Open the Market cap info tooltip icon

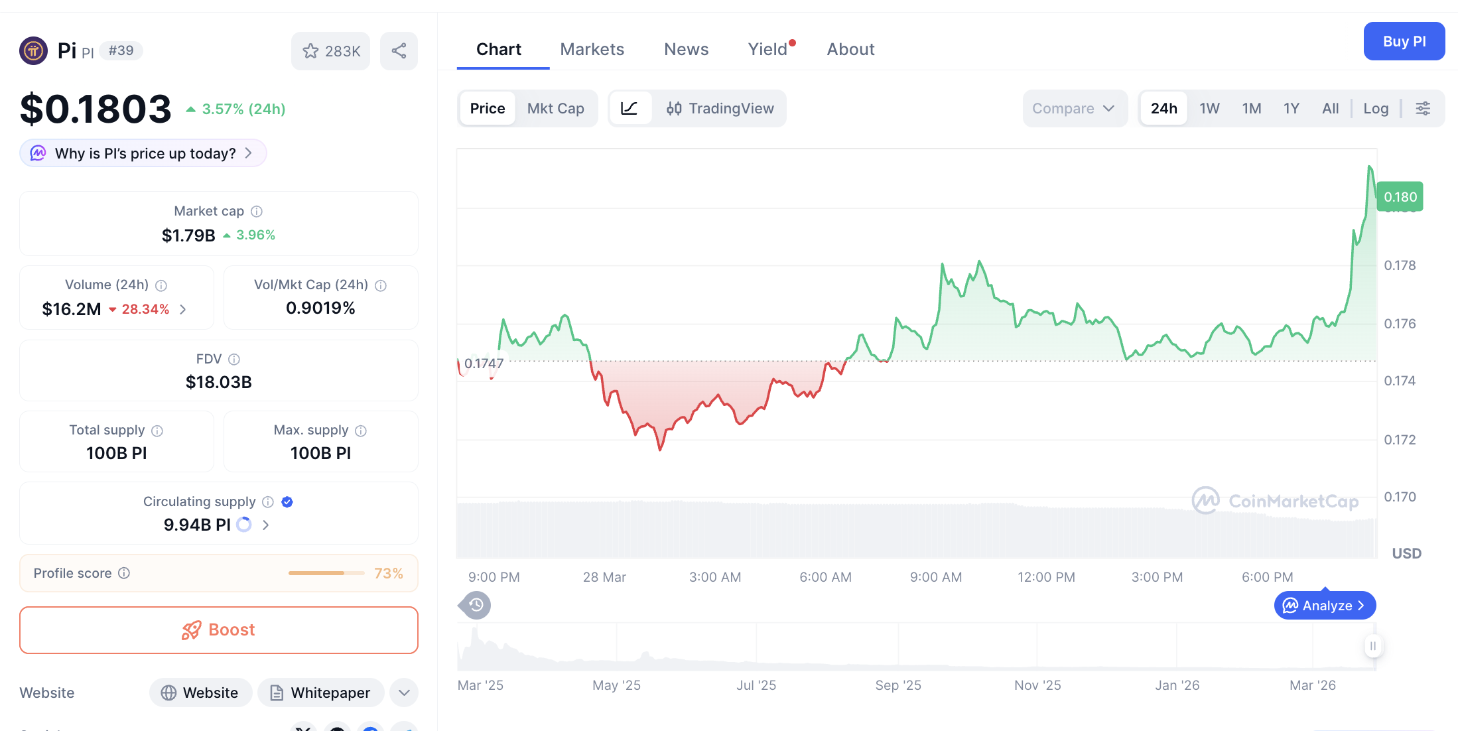pos(257,211)
